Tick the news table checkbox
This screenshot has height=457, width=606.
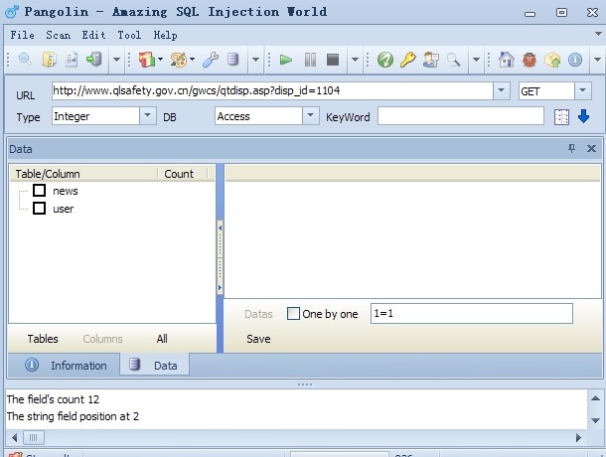39,190
